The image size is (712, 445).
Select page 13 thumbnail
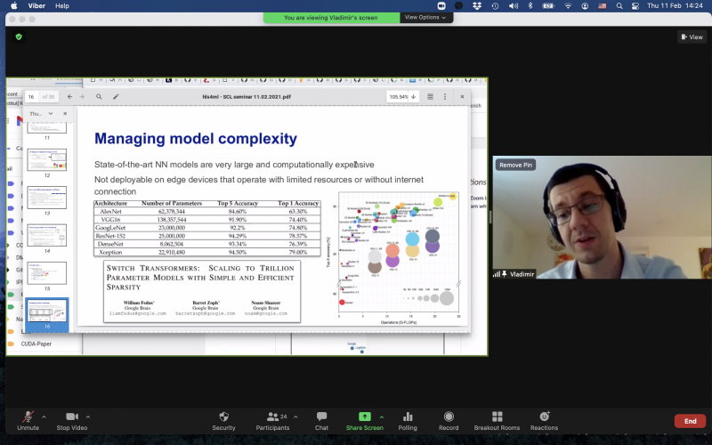tap(47, 197)
